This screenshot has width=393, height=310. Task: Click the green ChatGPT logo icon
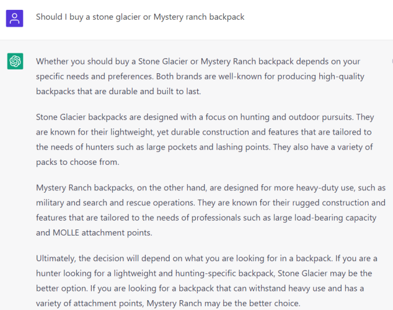click(x=15, y=61)
